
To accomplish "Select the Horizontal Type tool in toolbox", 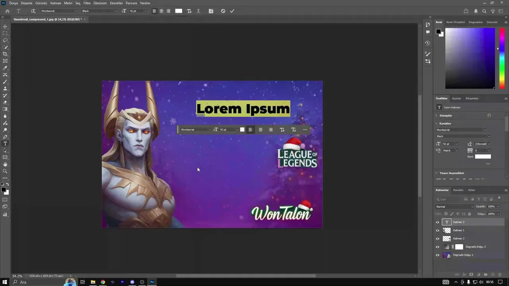I will [5, 143].
